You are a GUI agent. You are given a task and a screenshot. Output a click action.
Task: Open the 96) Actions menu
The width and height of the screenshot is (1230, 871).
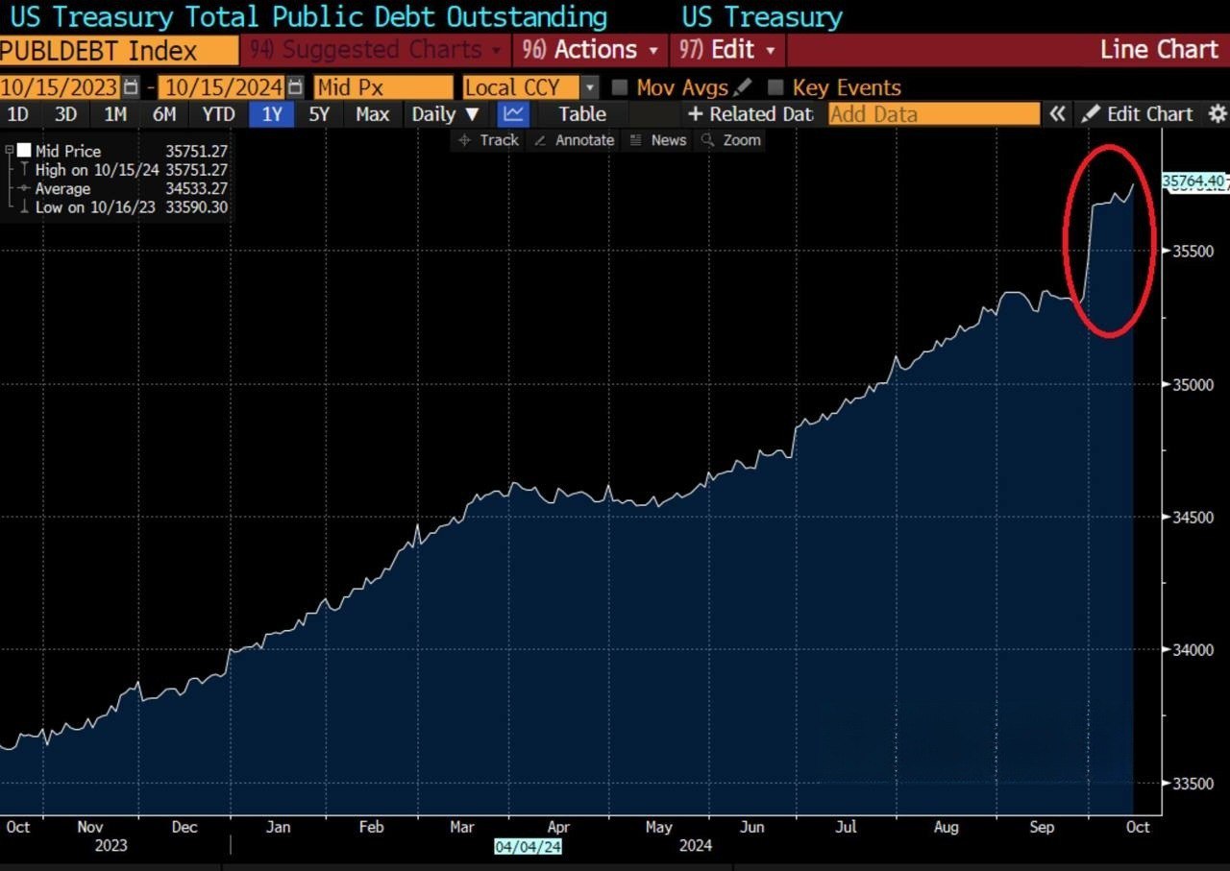pyautogui.click(x=591, y=49)
